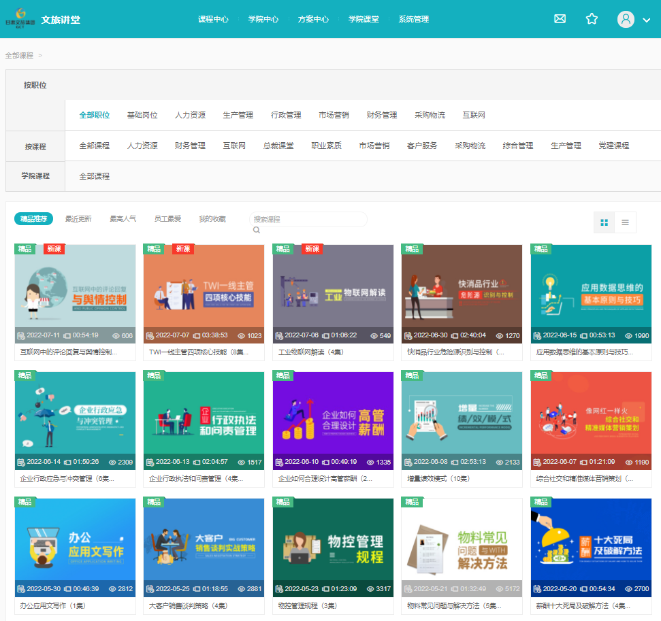Click the 全部课程 breadcrumb link
Viewport: 661px width, 621px height.
point(19,55)
